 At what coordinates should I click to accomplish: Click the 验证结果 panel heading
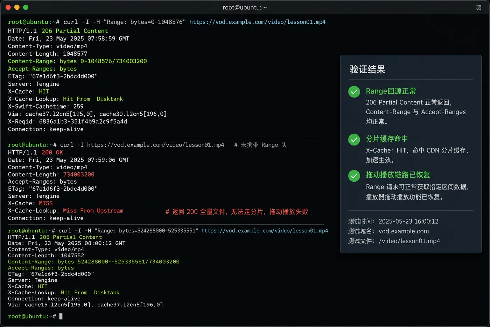coord(367,69)
